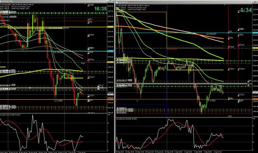Click the W/Open marker on left chart

point(91,77)
